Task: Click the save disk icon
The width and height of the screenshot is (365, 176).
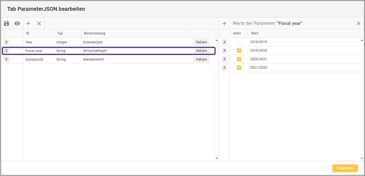Action: [x=6, y=23]
